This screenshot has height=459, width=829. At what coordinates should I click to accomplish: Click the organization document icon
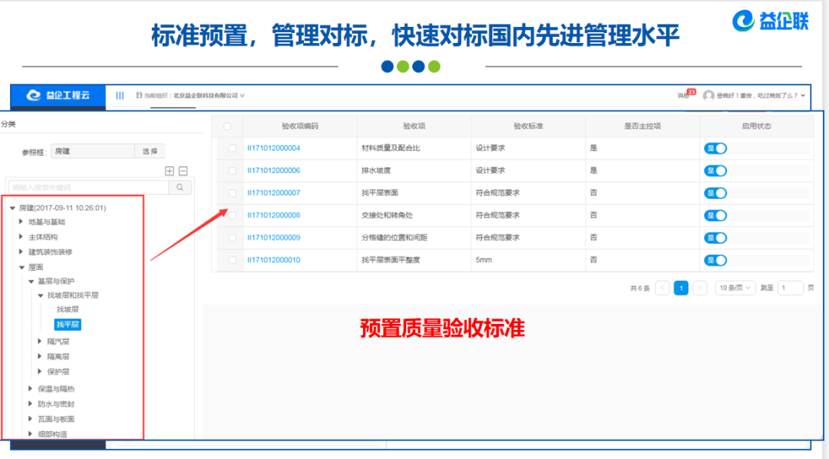coord(139,96)
